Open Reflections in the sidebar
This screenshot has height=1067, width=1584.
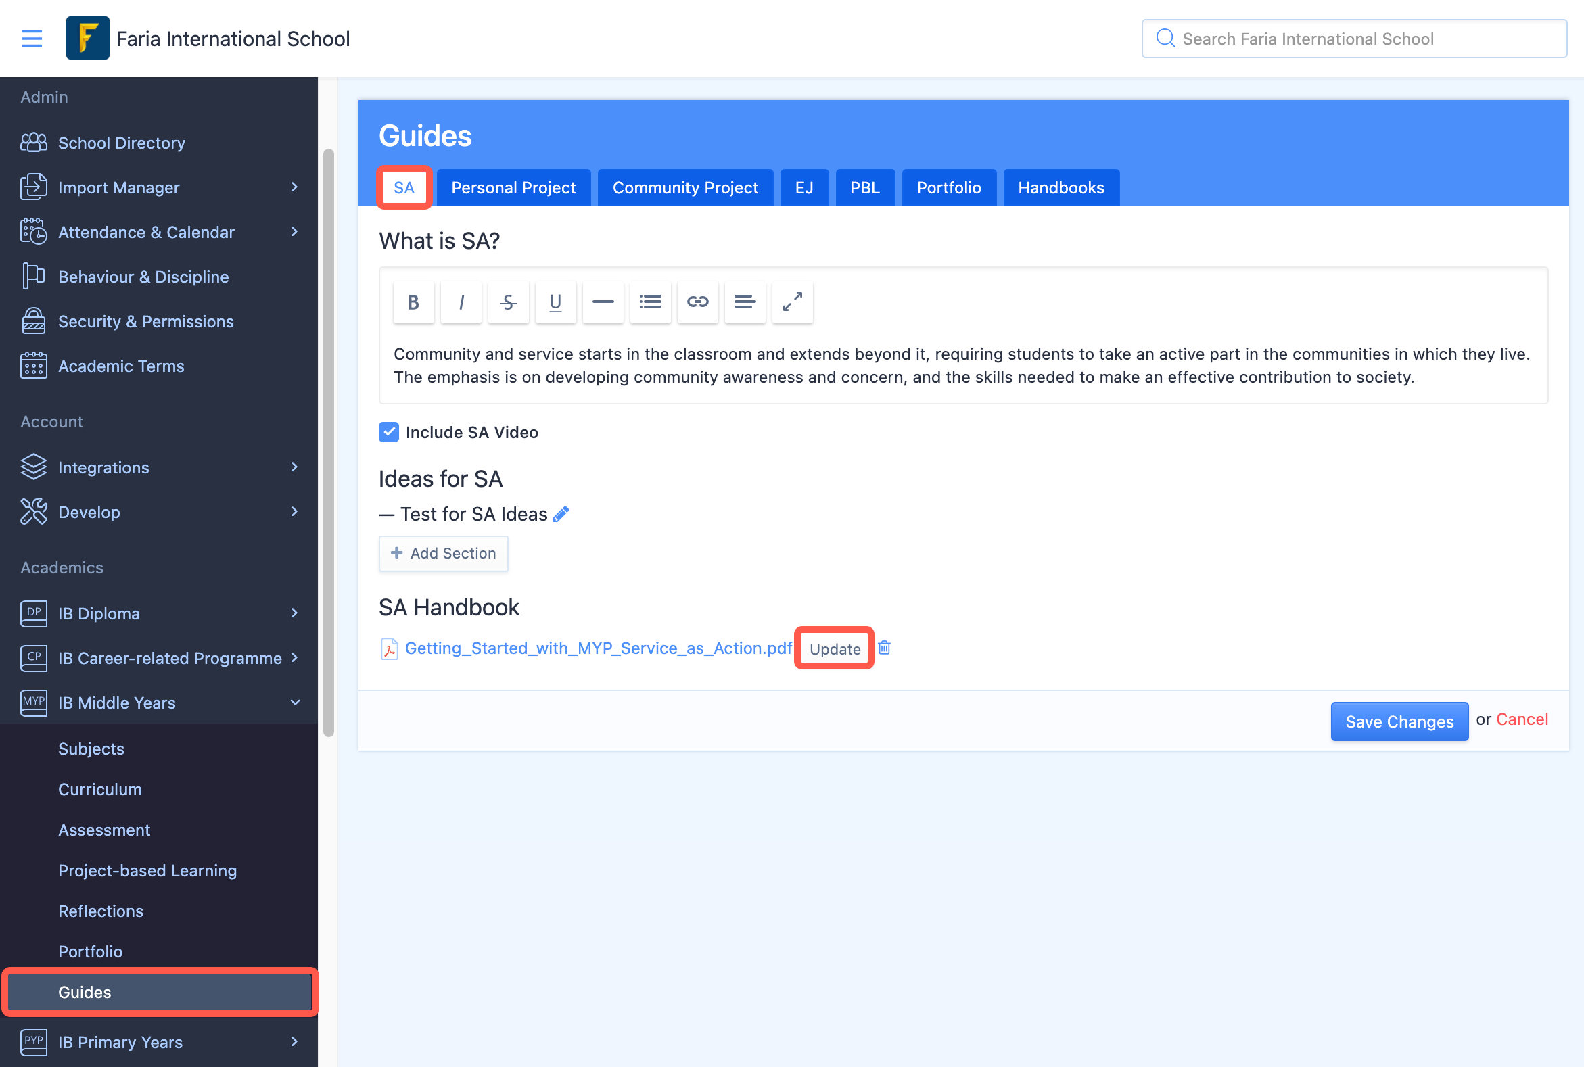point(101,911)
